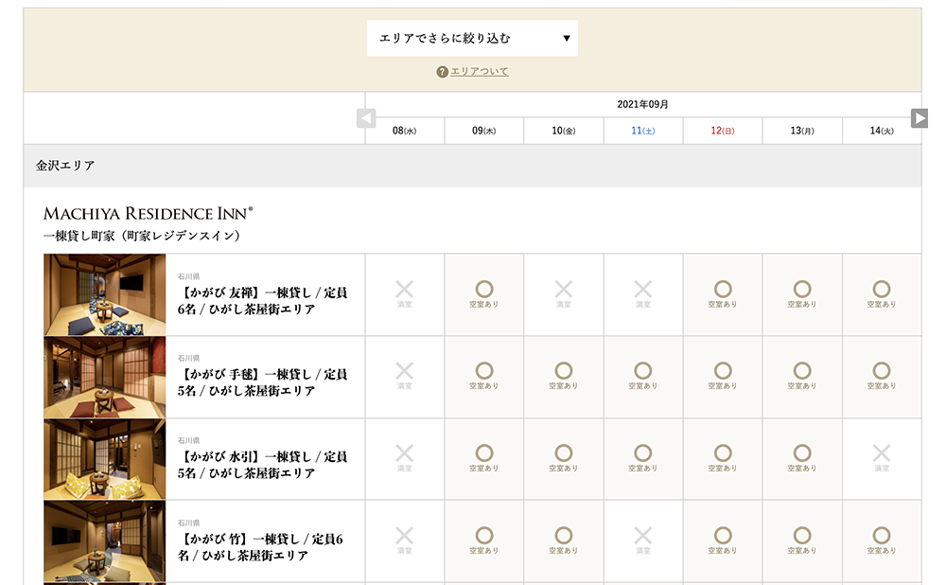Open the エリアでさらに絞り込む dropdown
The height and width of the screenshot is (585, 946).
coord(472,39)
